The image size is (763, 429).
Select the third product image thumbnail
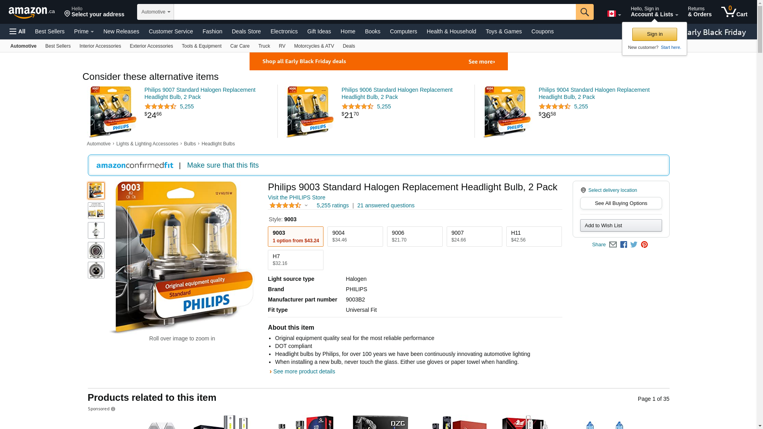[96, 230]
